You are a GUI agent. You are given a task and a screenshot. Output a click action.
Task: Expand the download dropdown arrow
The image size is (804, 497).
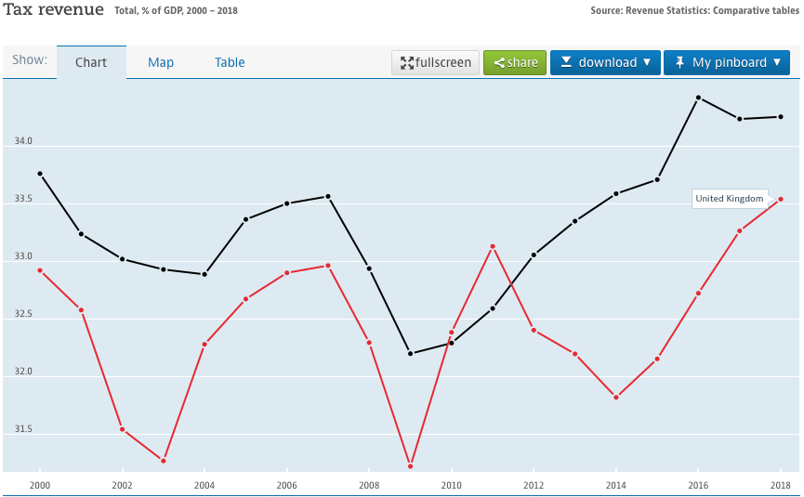pos(647,63)
